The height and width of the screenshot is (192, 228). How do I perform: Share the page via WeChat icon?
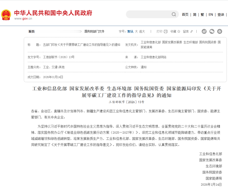click(x=212, y=31)
